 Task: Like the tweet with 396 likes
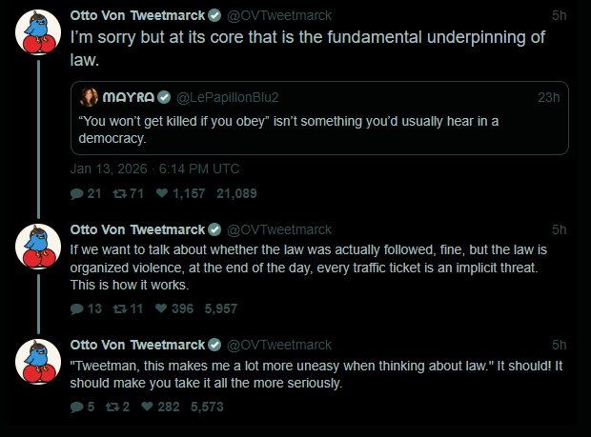[x=162, y=308]
